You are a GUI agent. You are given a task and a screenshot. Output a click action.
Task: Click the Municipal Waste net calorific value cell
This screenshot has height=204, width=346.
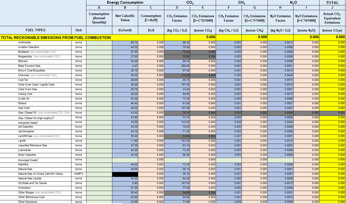tap(125, 160)
